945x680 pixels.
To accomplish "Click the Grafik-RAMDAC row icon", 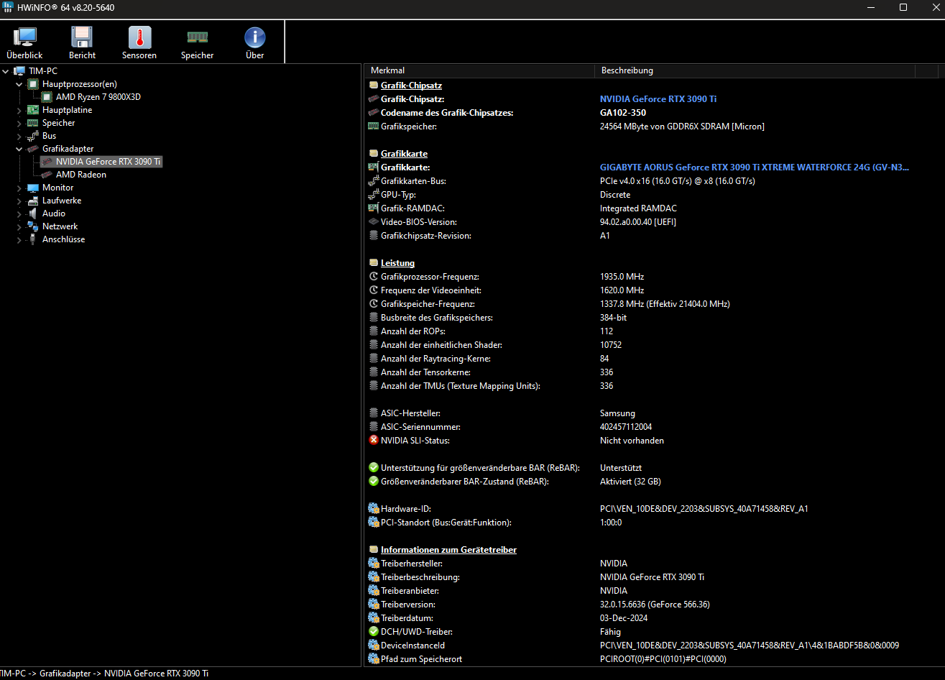I will pos(373,208).
